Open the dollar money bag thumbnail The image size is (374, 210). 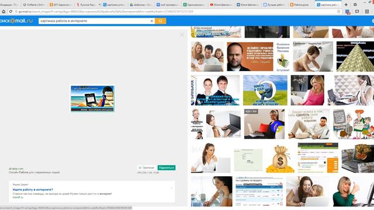pos(280,159)
